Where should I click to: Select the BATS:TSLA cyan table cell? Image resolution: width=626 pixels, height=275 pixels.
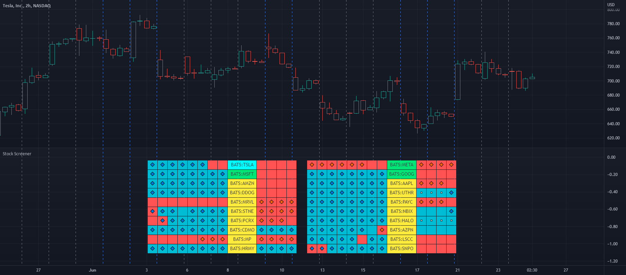242,165
